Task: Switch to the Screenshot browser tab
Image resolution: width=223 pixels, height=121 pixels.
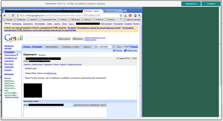Action: pyautogui.click(x=112, y=11)
